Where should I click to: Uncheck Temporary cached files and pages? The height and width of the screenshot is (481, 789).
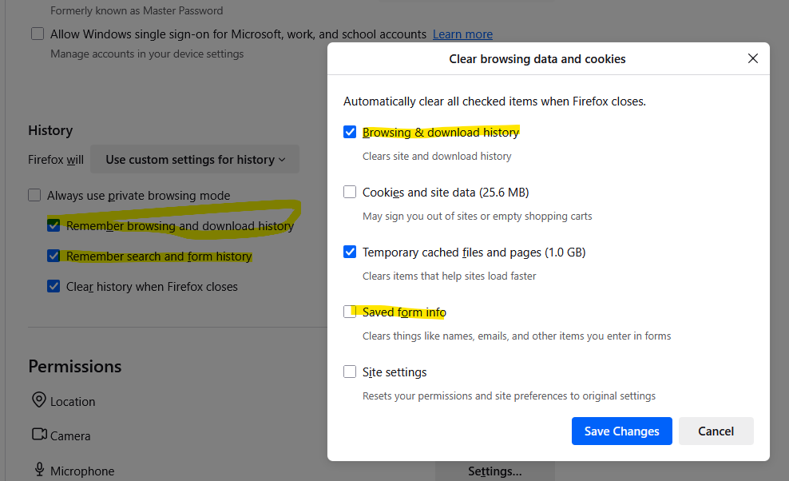click(x=350, y=252)
